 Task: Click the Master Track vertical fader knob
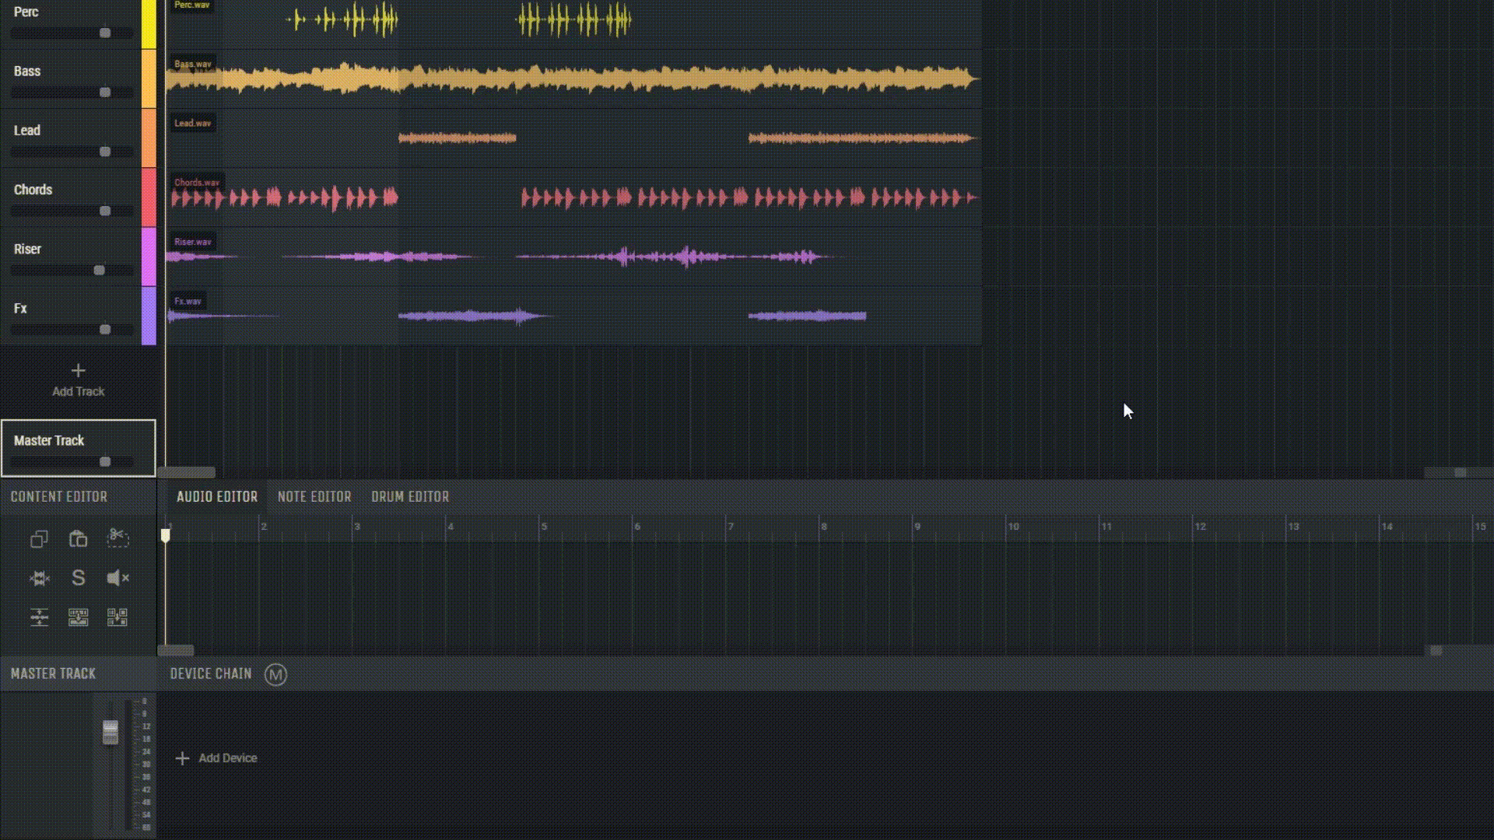(x=110, y=732)
